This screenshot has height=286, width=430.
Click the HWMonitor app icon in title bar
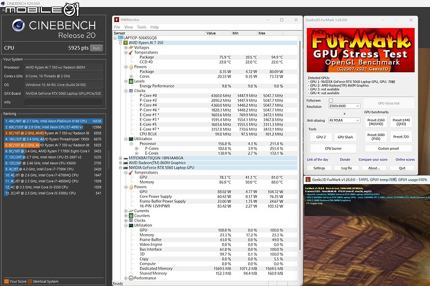tap(116, 20)
